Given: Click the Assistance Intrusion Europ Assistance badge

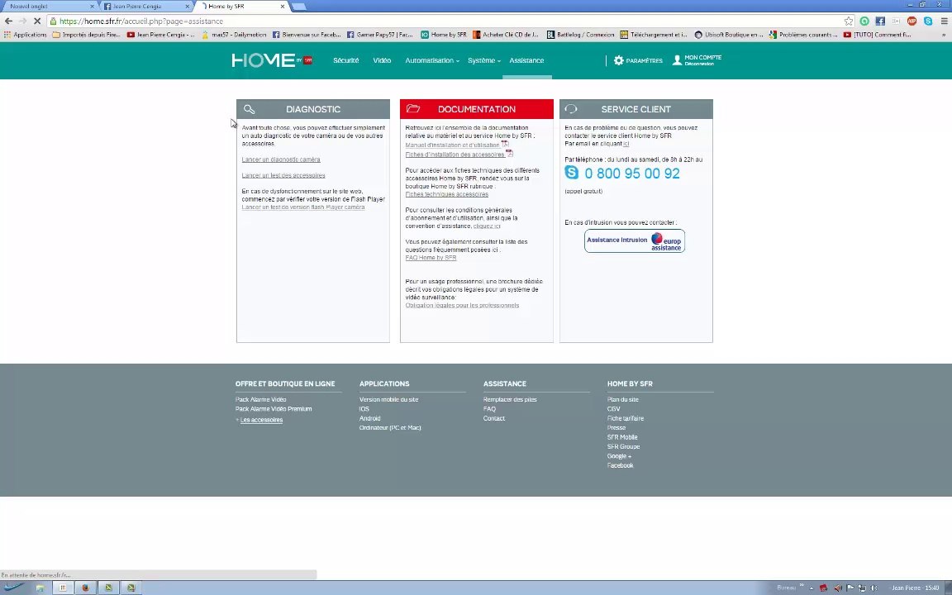Looking at the screenshot, I should point(635,240).
